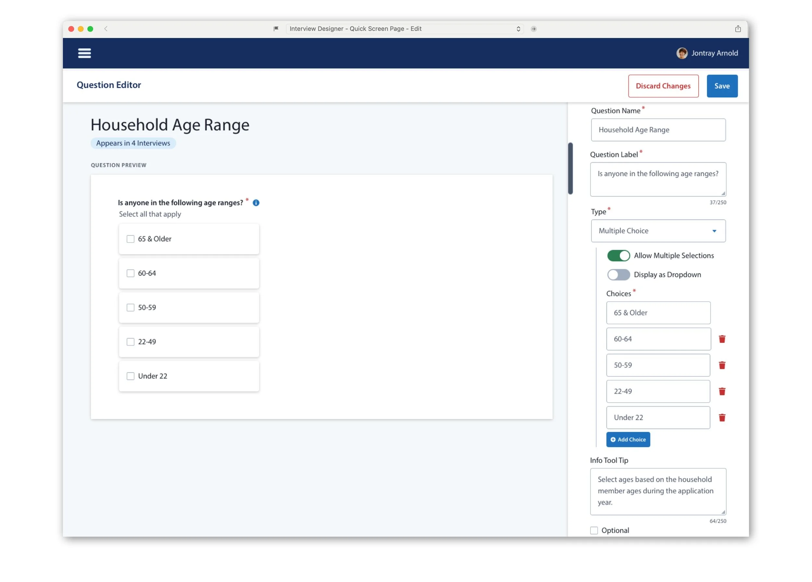Check the Under 22 preview checkbox
The height and width of the screenshot is (582, 812).
pyautogui.click(x=130, y=376)
